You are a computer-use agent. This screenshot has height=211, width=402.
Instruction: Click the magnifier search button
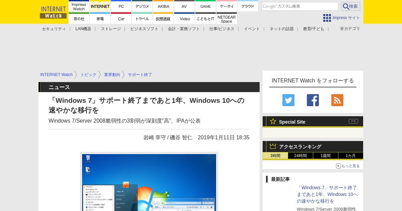351,6
